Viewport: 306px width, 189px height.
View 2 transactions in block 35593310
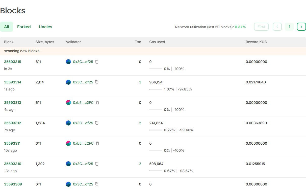(140, 164)
